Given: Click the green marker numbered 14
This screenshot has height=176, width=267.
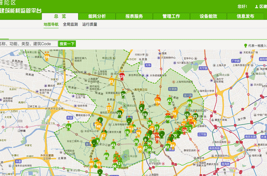Looking at the screenshot, I should pos(68,127).
